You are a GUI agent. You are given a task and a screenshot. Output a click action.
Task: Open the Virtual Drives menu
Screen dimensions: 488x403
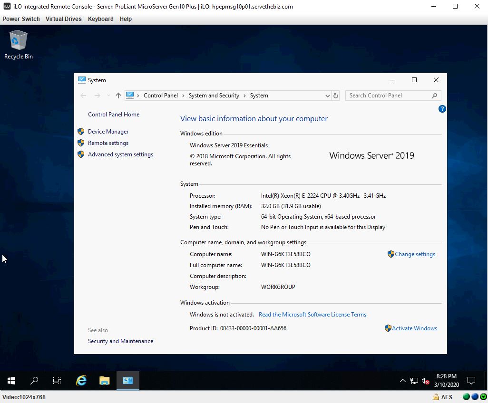63,19
